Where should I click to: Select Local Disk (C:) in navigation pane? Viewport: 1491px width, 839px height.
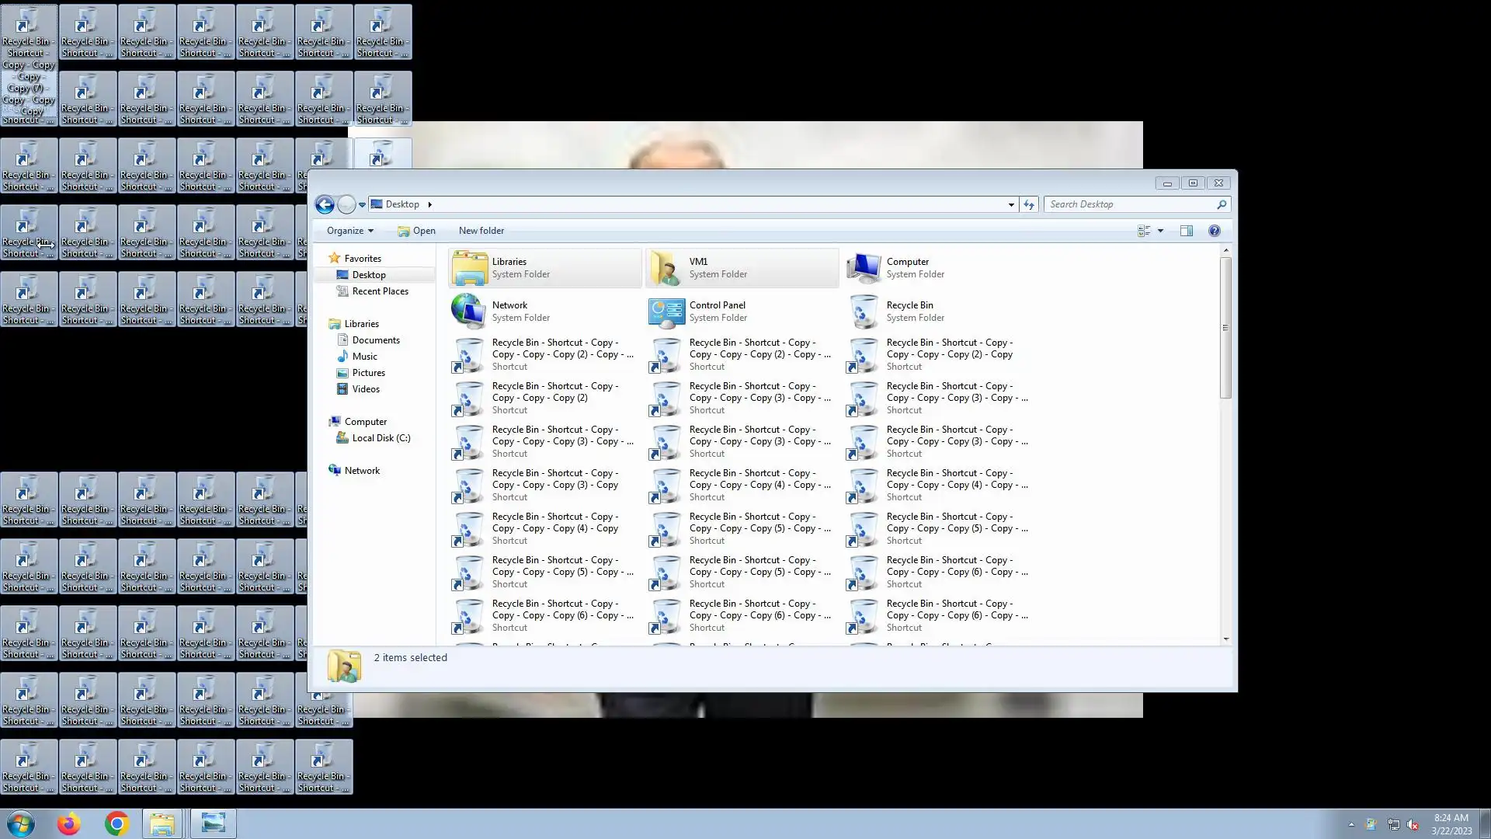coord(381,438)
